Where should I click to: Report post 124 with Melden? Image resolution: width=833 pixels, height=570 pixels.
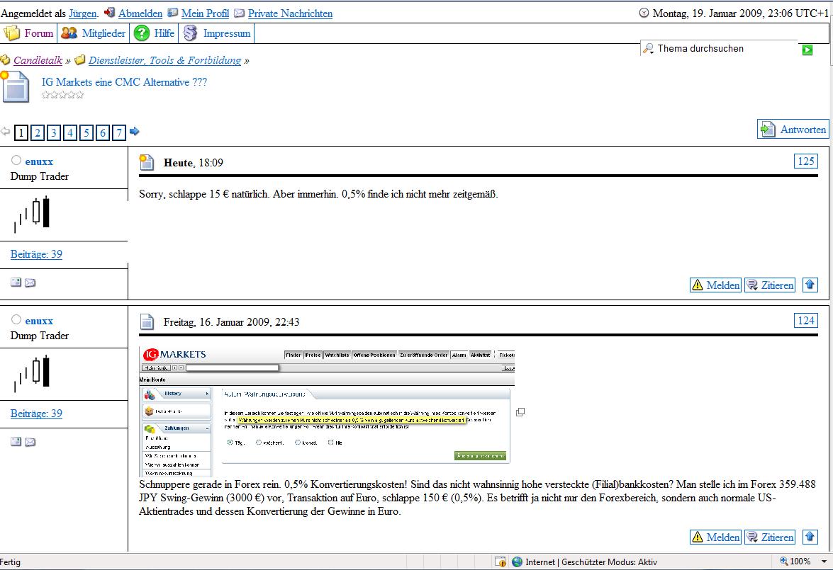tap(715, 537)
